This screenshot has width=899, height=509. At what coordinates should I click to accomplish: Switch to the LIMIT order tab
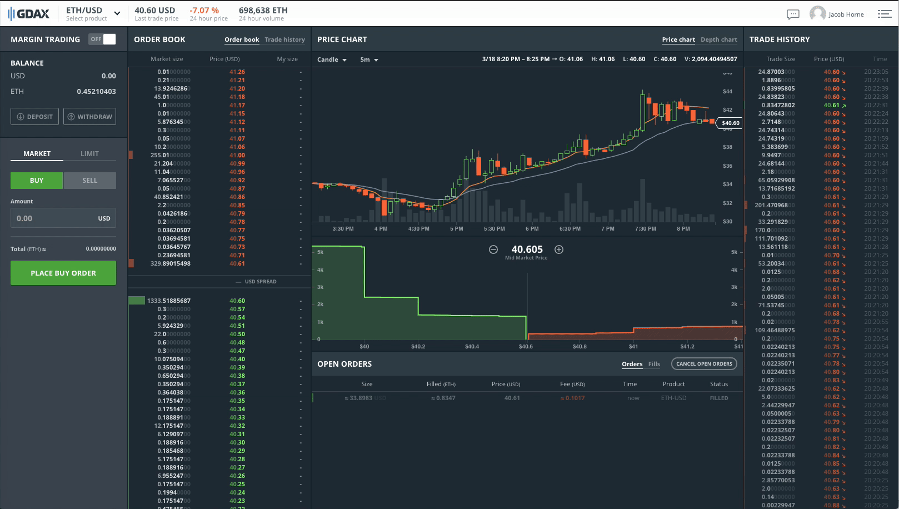coord(89,154)
